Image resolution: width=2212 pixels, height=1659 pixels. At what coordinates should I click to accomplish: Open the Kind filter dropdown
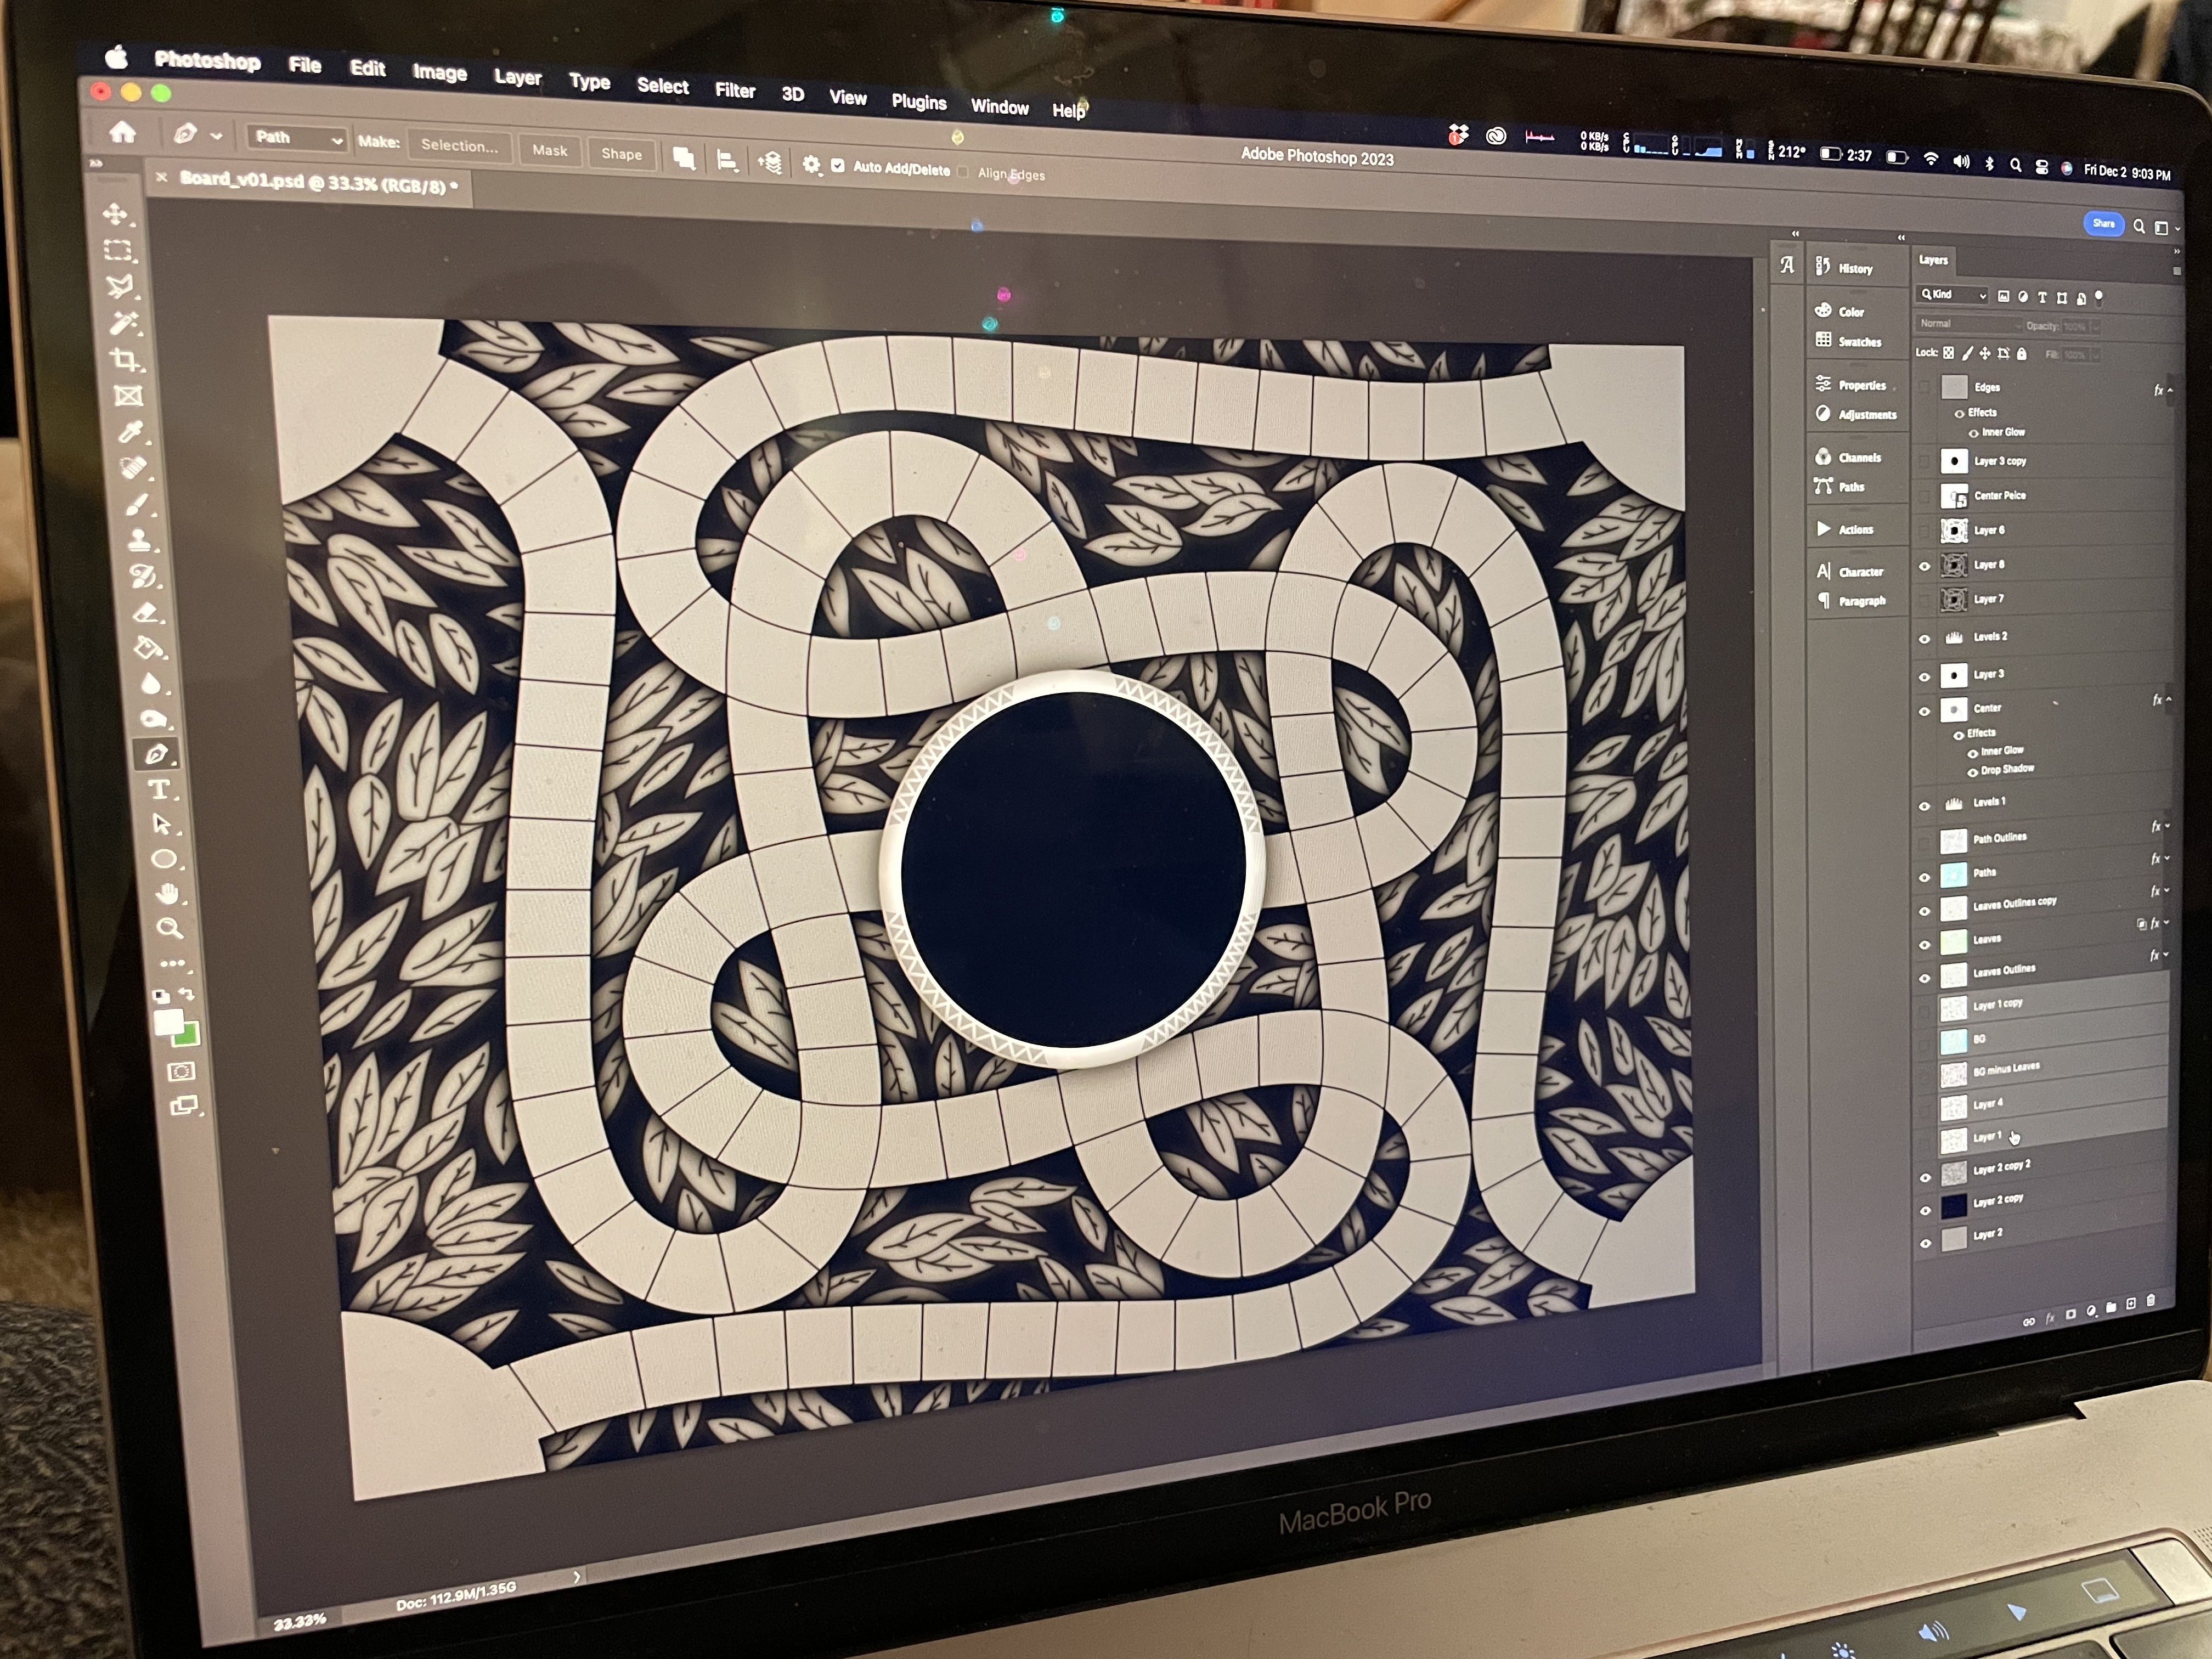1952,294
